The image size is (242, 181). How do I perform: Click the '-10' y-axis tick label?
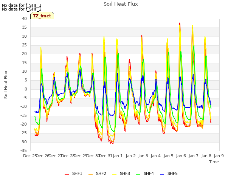click(x=23, y=106)
